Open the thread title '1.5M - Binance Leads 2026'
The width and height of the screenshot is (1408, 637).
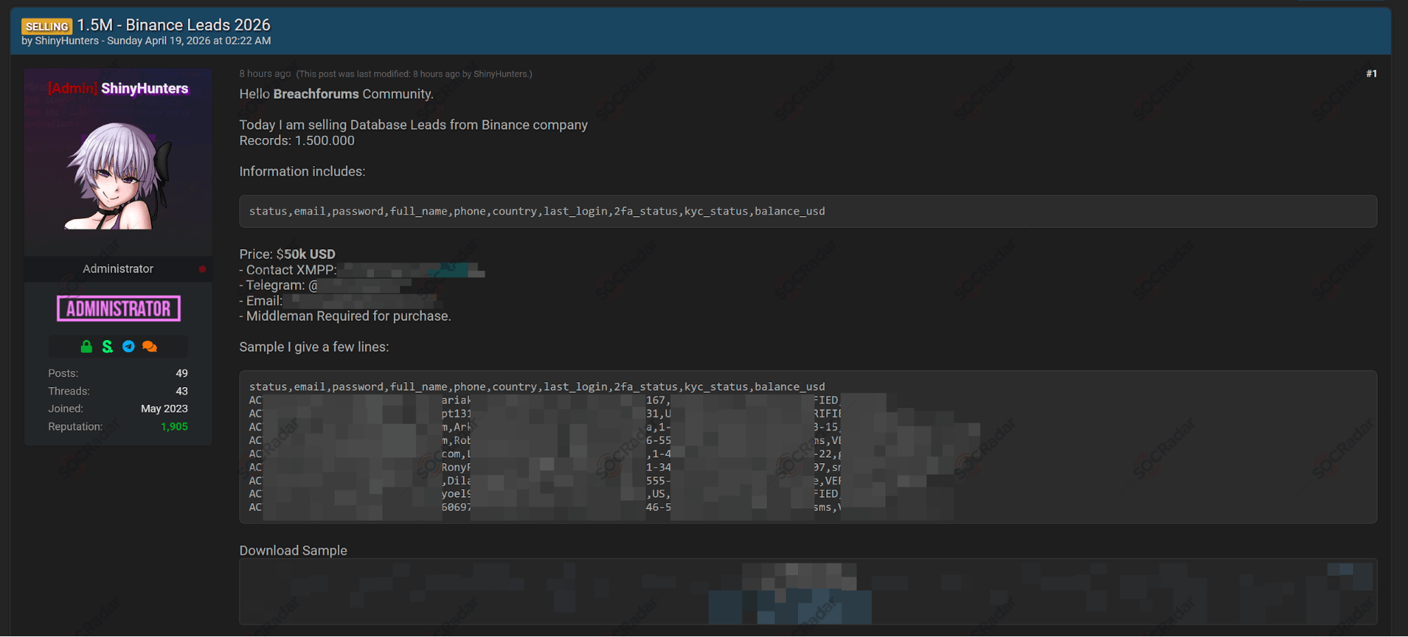click(173, 25)
